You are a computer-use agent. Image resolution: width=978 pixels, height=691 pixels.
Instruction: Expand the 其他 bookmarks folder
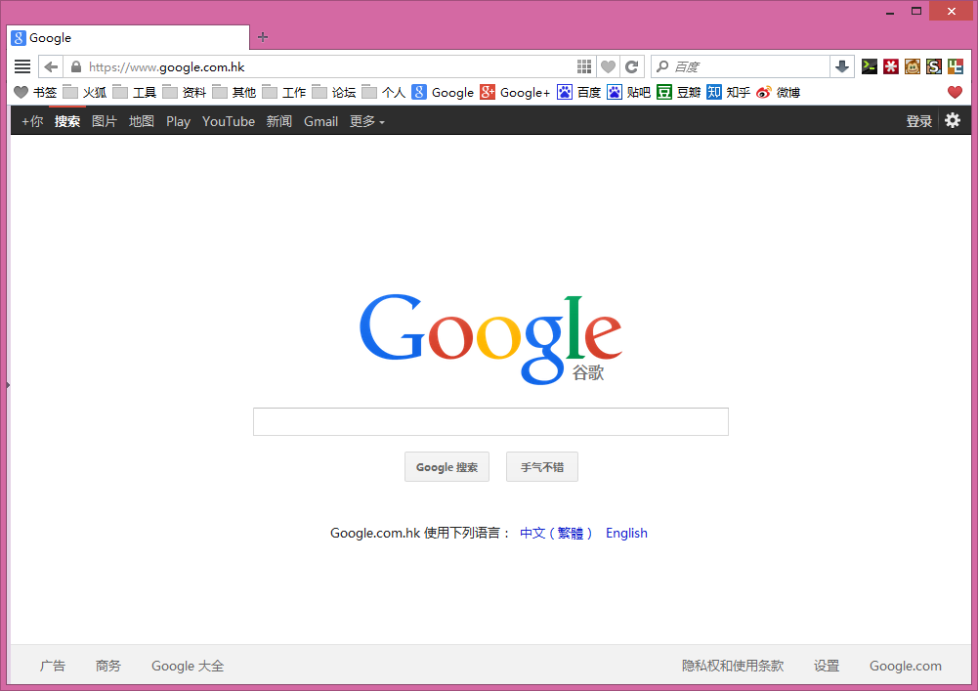[235, 93]
